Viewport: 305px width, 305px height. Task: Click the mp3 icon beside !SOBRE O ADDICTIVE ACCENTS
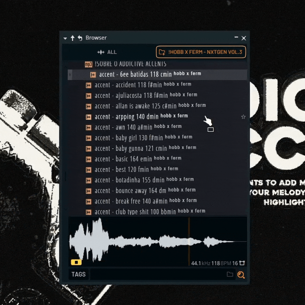(89, 64)
